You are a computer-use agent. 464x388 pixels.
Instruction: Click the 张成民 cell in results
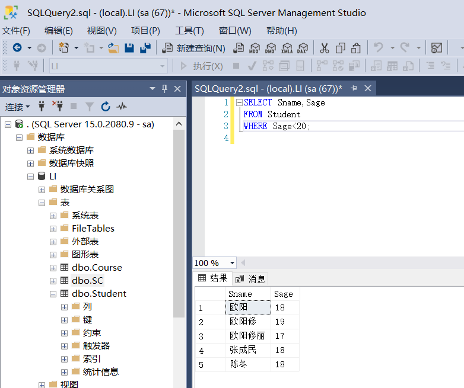coord(248,350)
